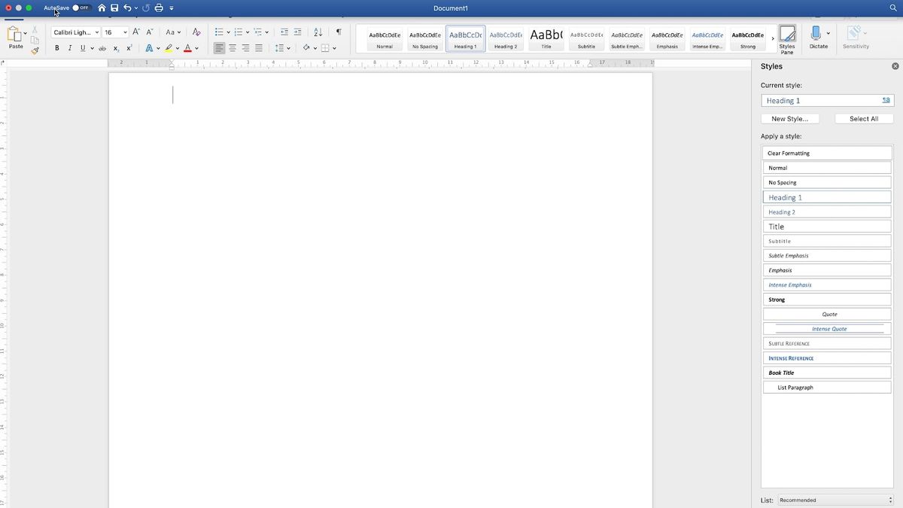
Task: Apply Bold formatting
Action: [57, 48]
